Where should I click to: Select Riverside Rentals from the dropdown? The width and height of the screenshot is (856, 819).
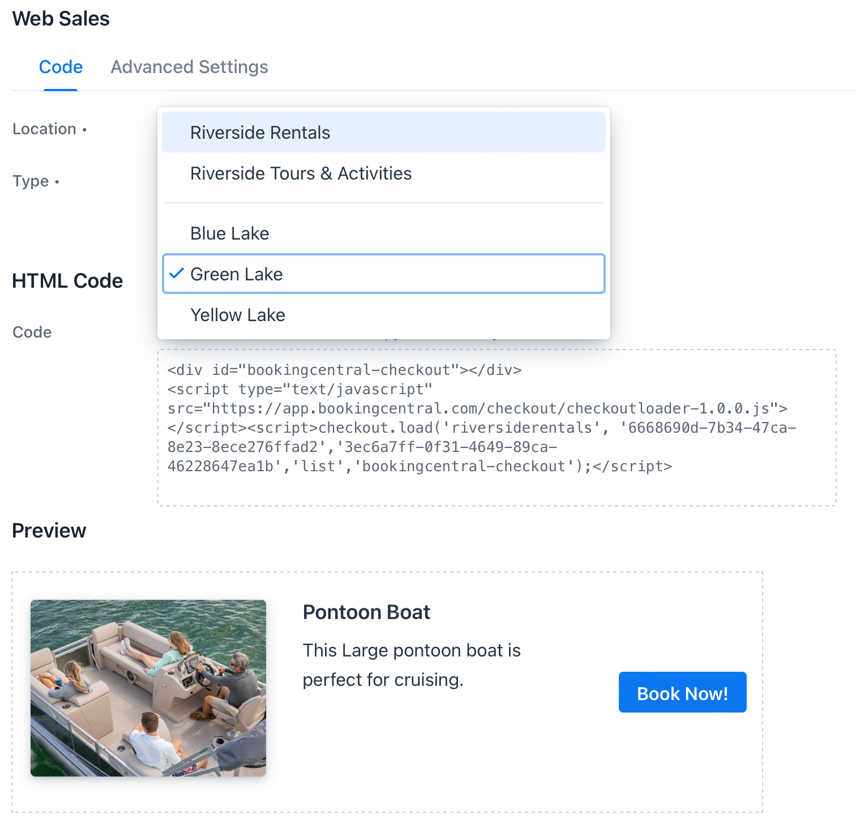[384, 132]
